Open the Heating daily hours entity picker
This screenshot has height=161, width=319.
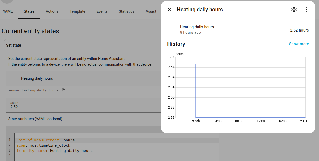coord(80,78)
